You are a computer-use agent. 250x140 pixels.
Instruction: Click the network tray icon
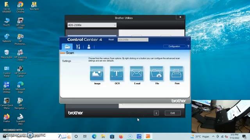(x=222, y=136)
